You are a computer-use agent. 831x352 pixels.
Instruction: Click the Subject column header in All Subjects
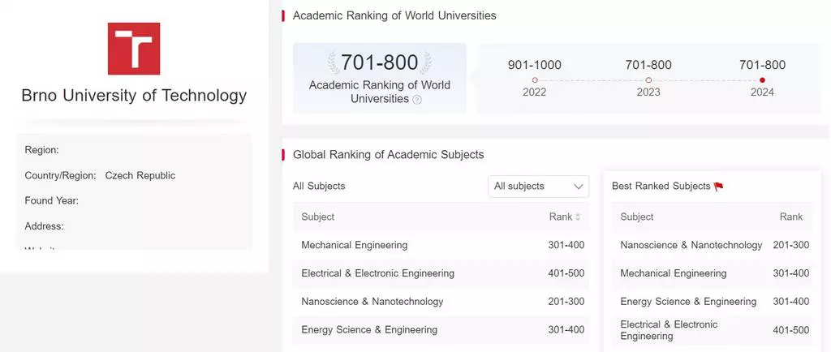[x=318, y=217]
